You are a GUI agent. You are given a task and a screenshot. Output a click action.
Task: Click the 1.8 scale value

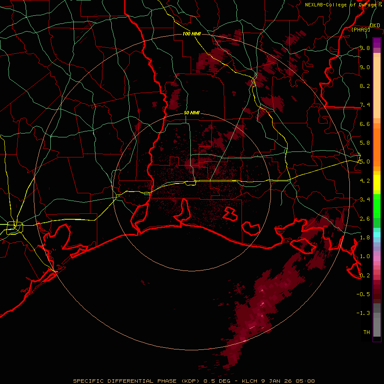365,238
